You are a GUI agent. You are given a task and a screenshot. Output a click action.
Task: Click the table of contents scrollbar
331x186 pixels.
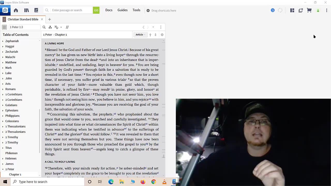[x=40, y=130]
